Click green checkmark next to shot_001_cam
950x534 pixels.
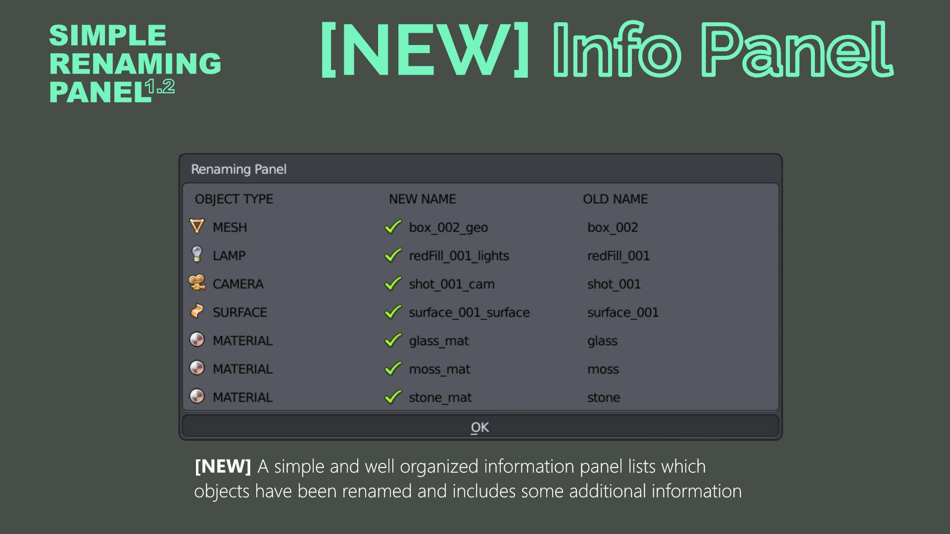tap(393, 284)
